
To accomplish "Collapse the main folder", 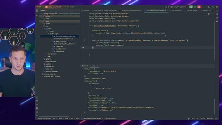I will point(44,29).
